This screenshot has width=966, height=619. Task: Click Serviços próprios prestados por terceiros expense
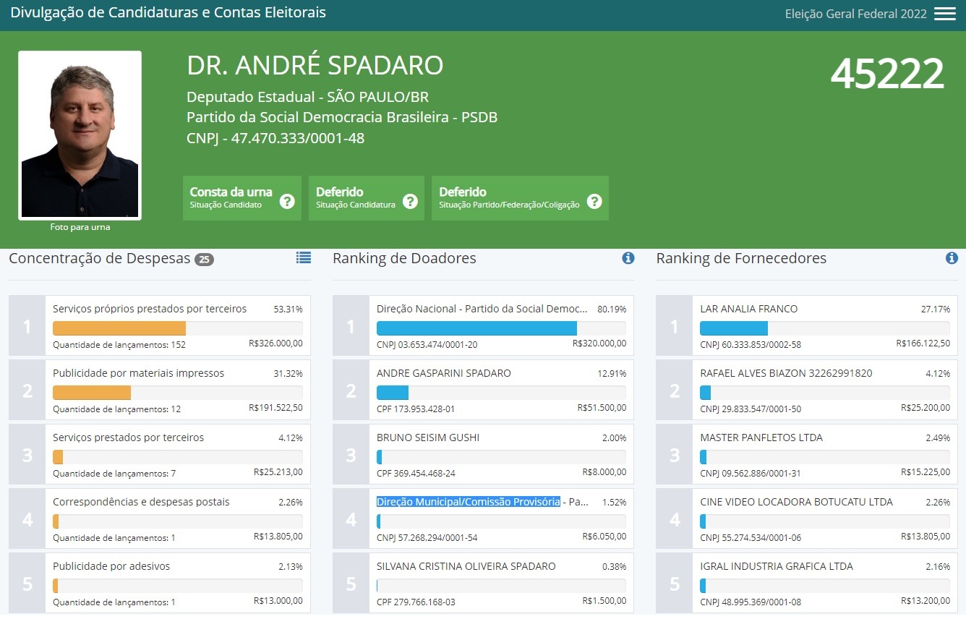[x=150, y=309]
